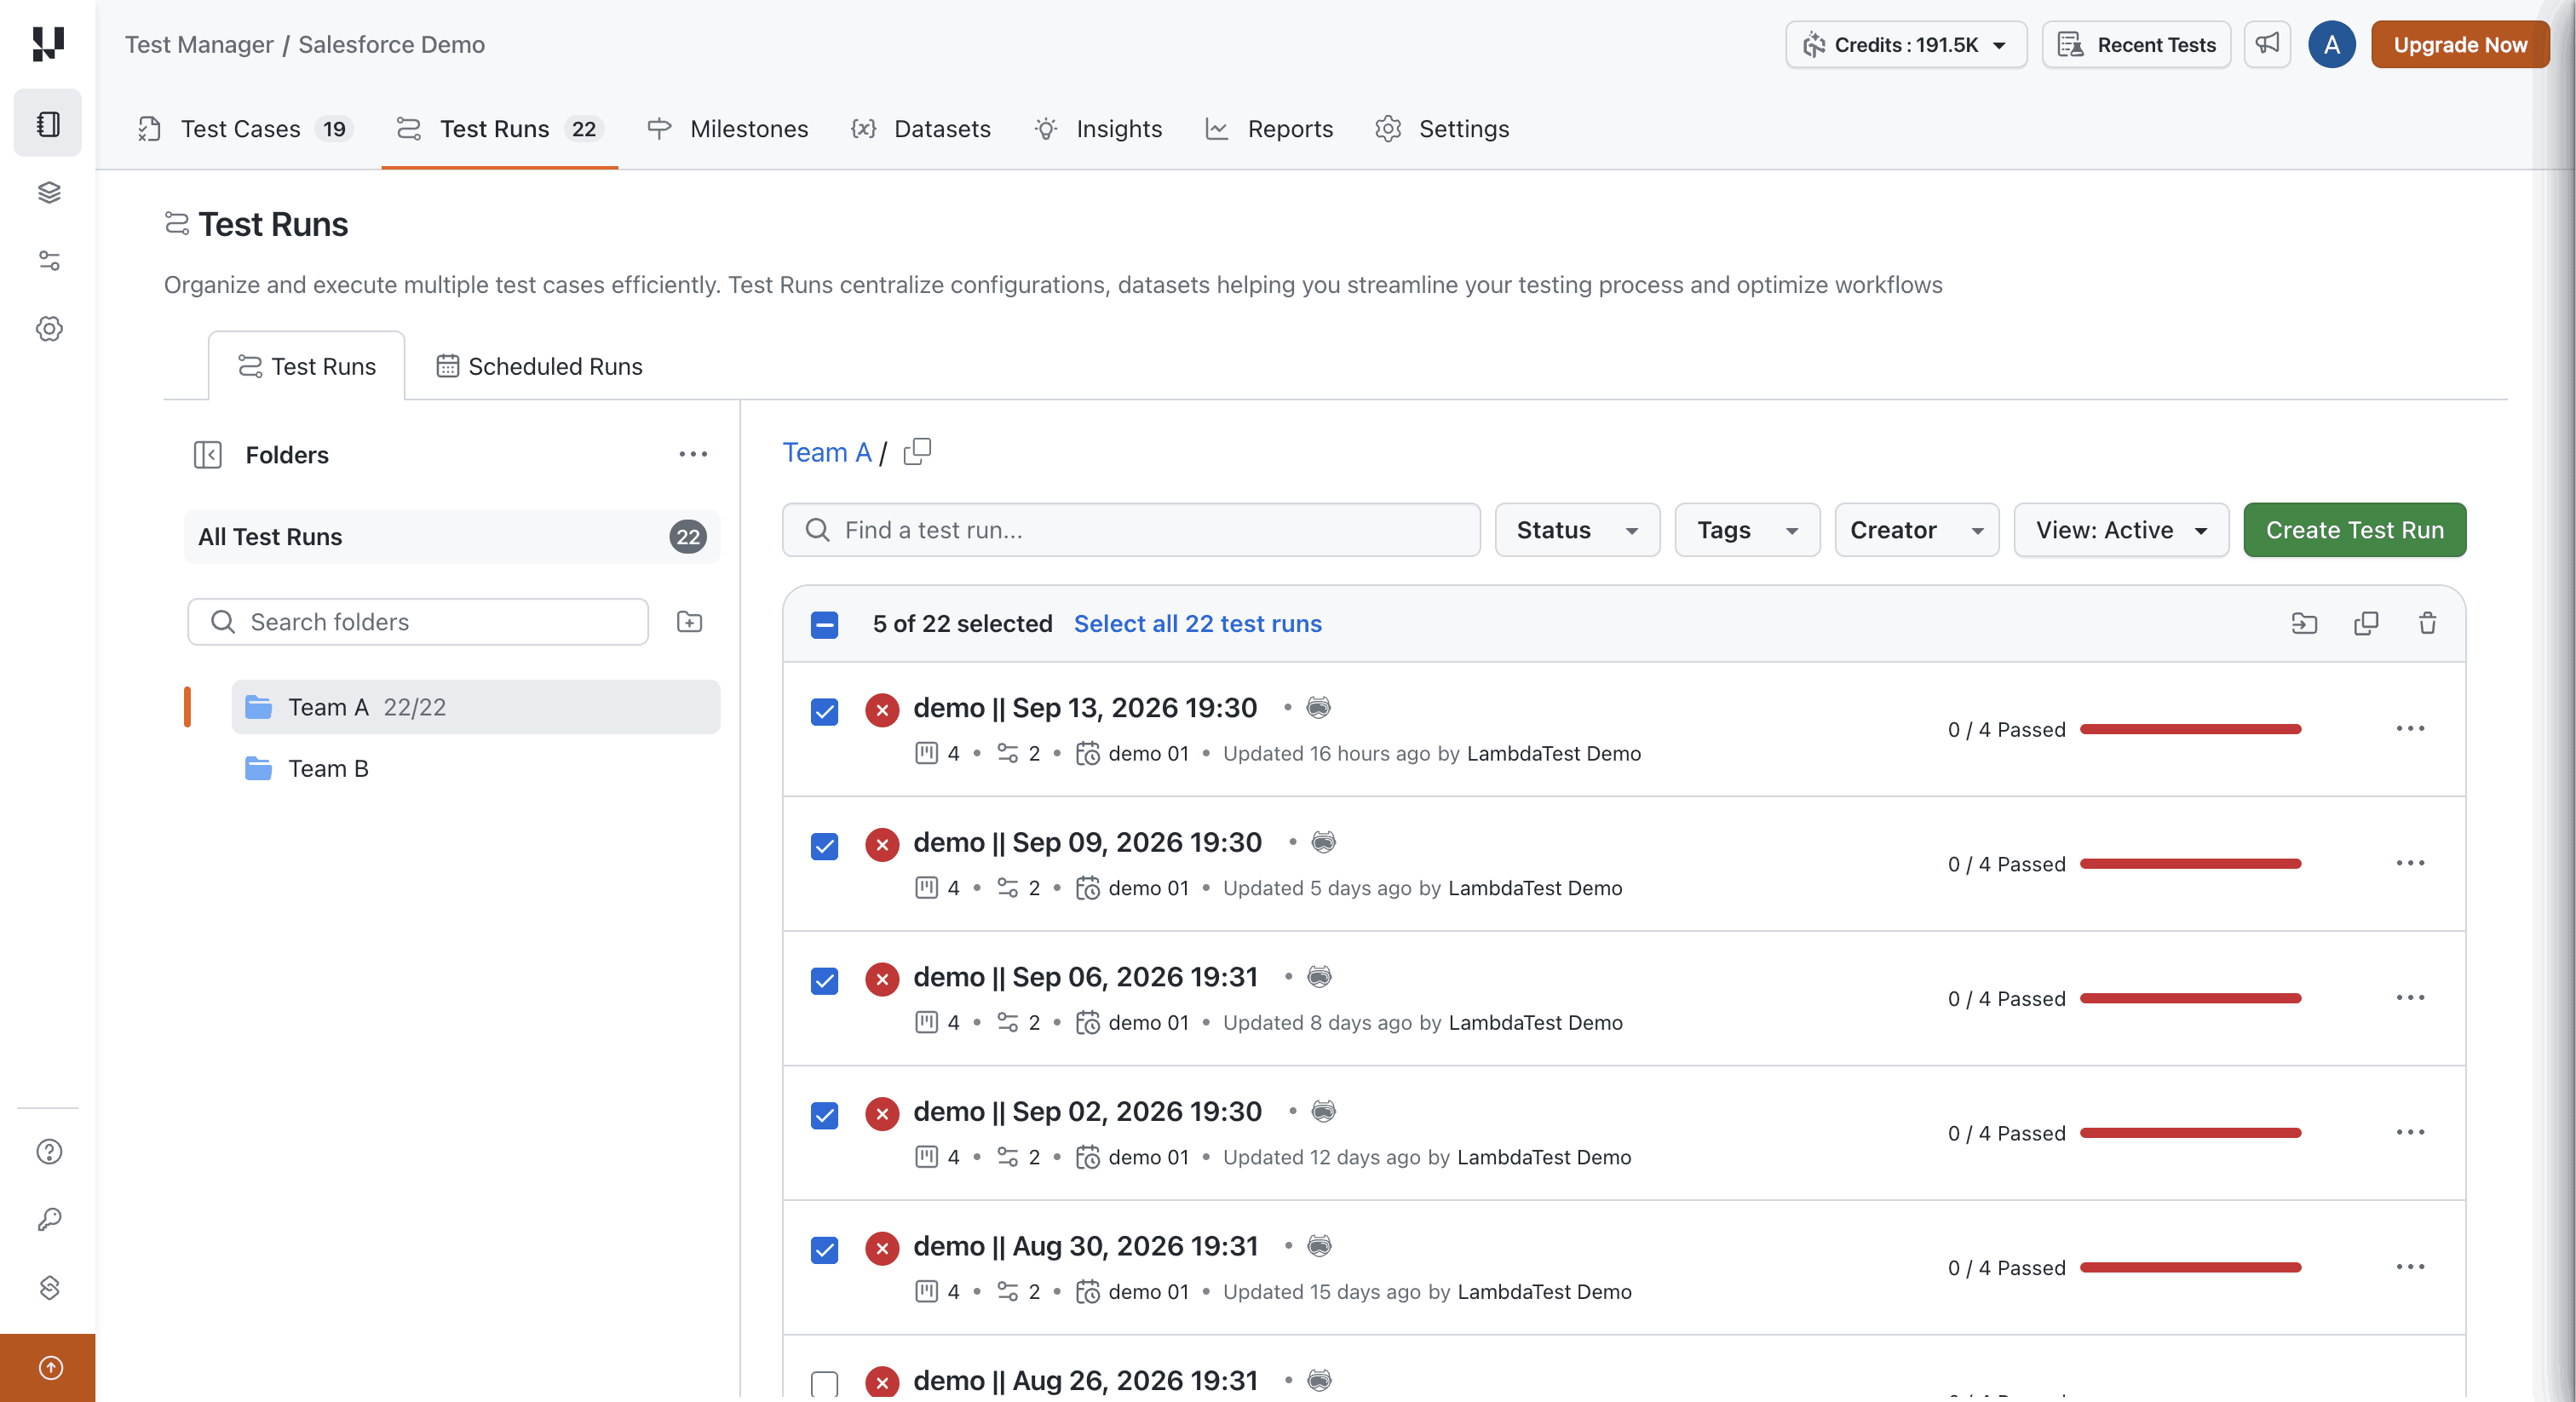
Task: Open more options for Sep 02 run
Action: point(2410,1132)
